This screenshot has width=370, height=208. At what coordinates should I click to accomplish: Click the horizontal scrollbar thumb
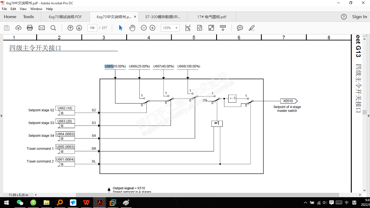coord(207,195)
